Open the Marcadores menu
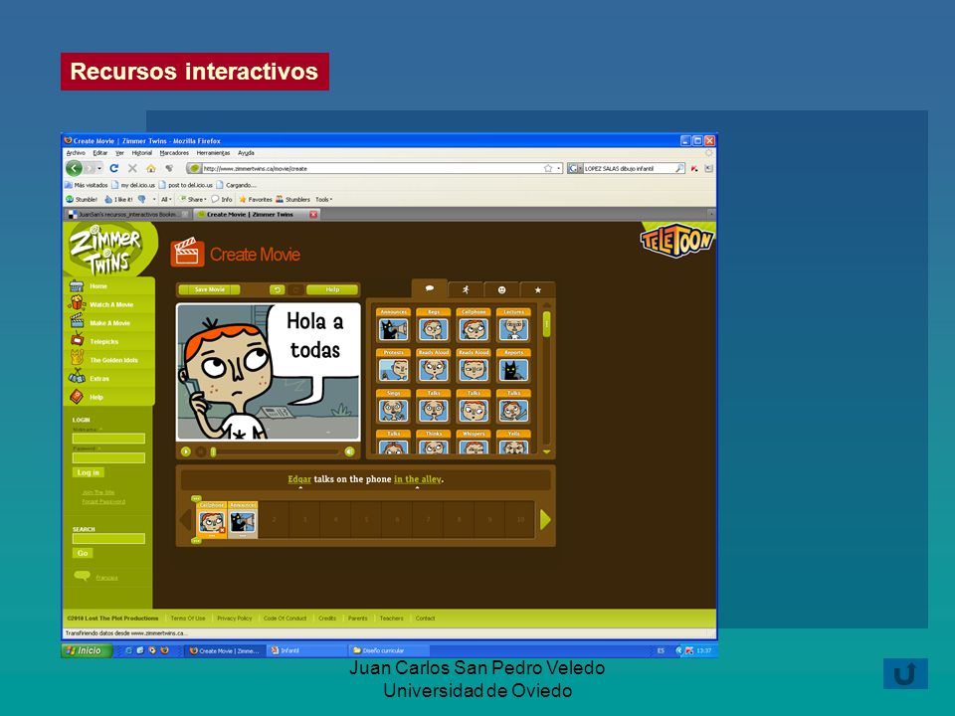 coord(174,153)
